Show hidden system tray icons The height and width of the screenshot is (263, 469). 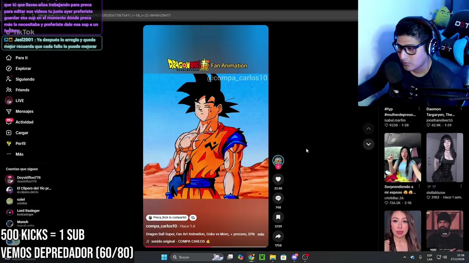point(405,257)
